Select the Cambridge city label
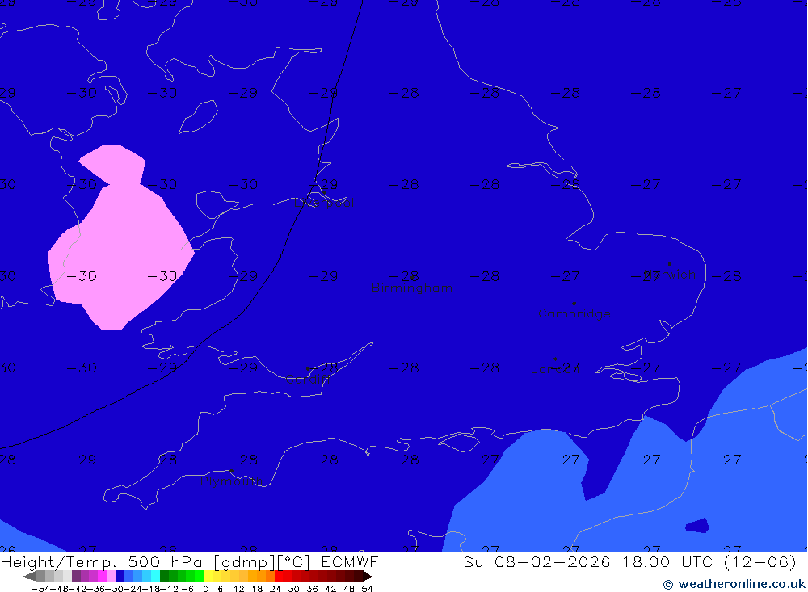Viewport: 808px width, 592px height. pos(574,313)
